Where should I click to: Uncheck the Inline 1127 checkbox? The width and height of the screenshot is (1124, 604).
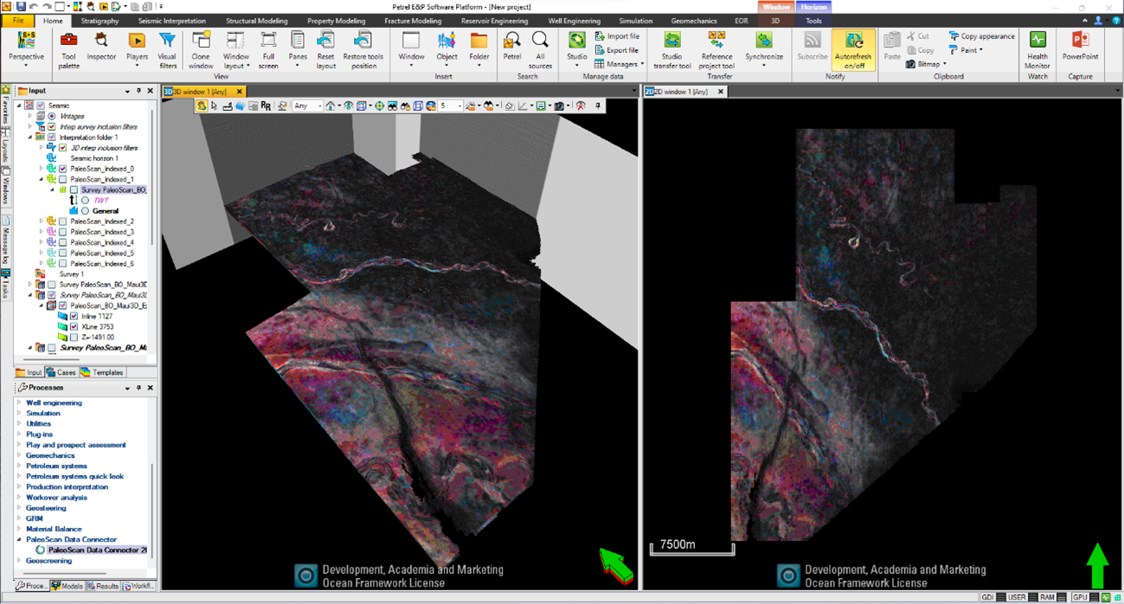tap(74, 317)
